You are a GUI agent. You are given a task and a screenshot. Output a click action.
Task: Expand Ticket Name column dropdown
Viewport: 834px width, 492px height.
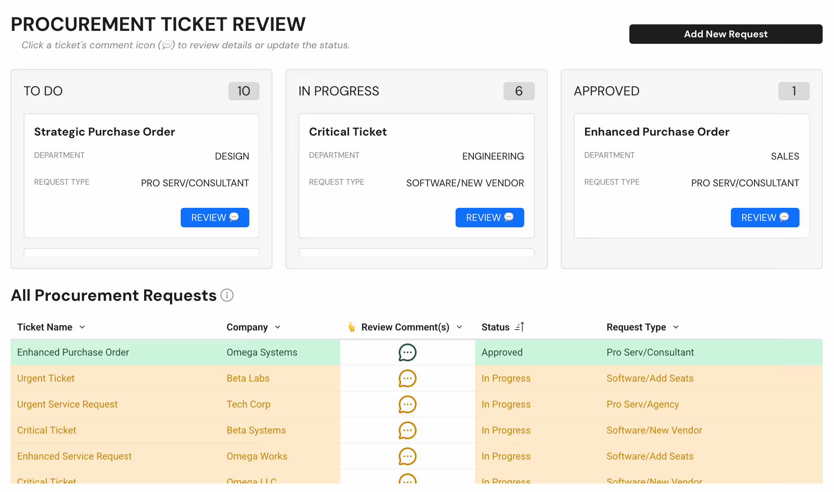tap(82, 327)
